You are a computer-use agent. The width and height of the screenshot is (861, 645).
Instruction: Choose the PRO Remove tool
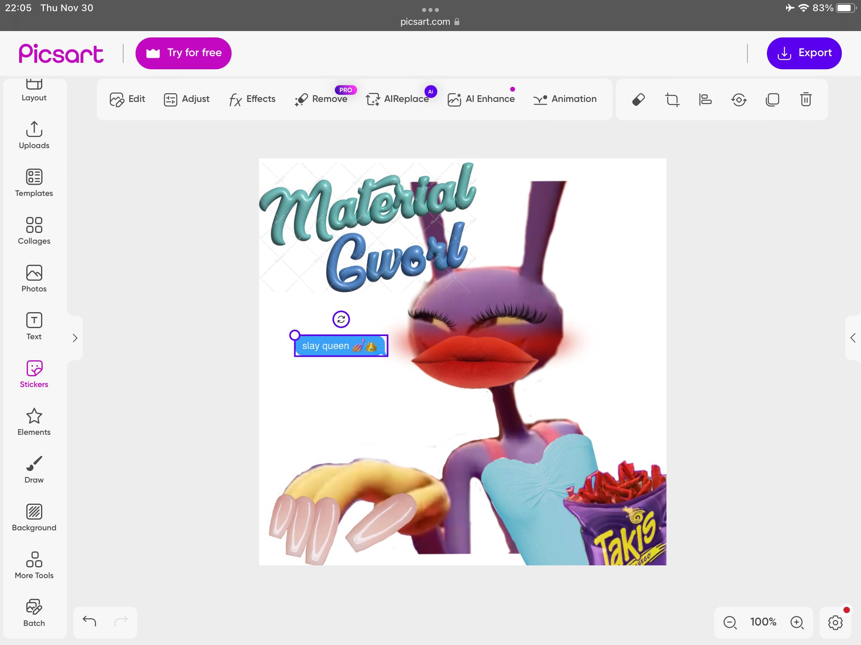pos(321,99)
